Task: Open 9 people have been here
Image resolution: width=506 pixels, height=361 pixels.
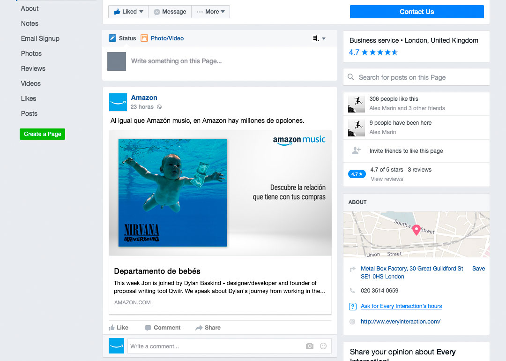Action: click(401, 123)
